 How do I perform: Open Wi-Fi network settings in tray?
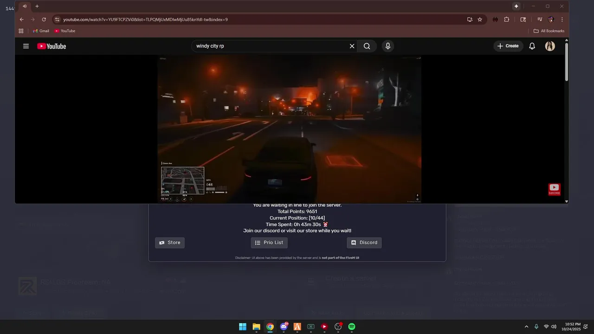(546, 327)
